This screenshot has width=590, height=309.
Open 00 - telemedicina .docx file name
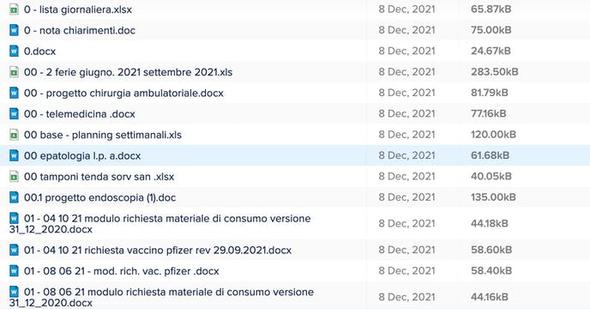(80, 114)
